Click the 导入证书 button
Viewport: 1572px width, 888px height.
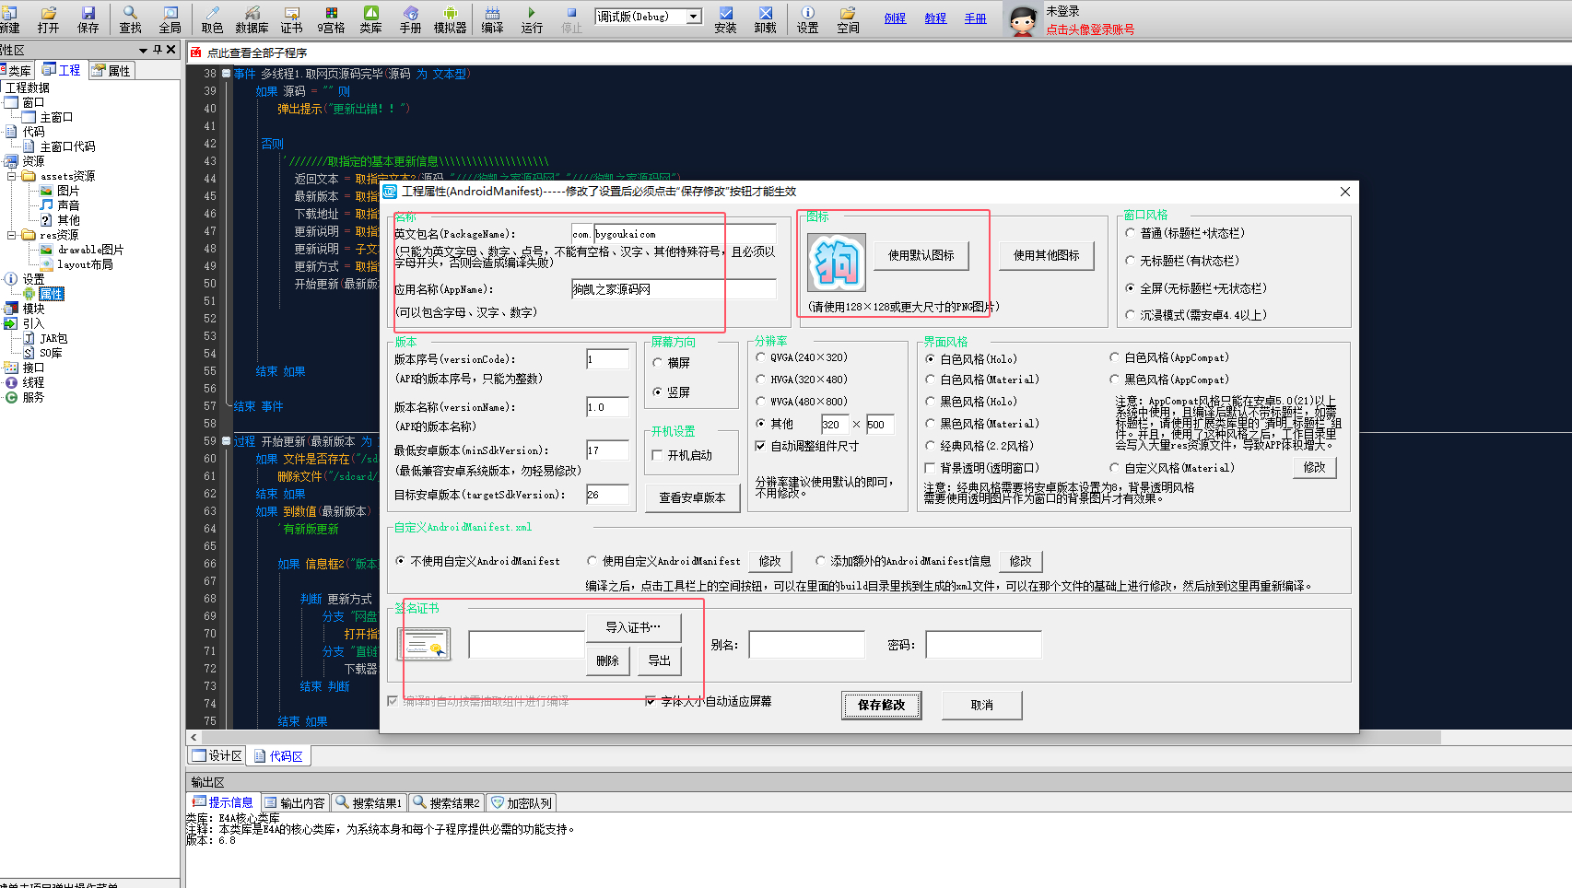633,627
